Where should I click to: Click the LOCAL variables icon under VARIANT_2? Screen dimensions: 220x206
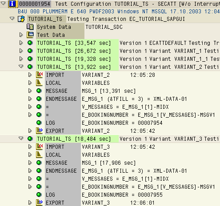[39, 83]
